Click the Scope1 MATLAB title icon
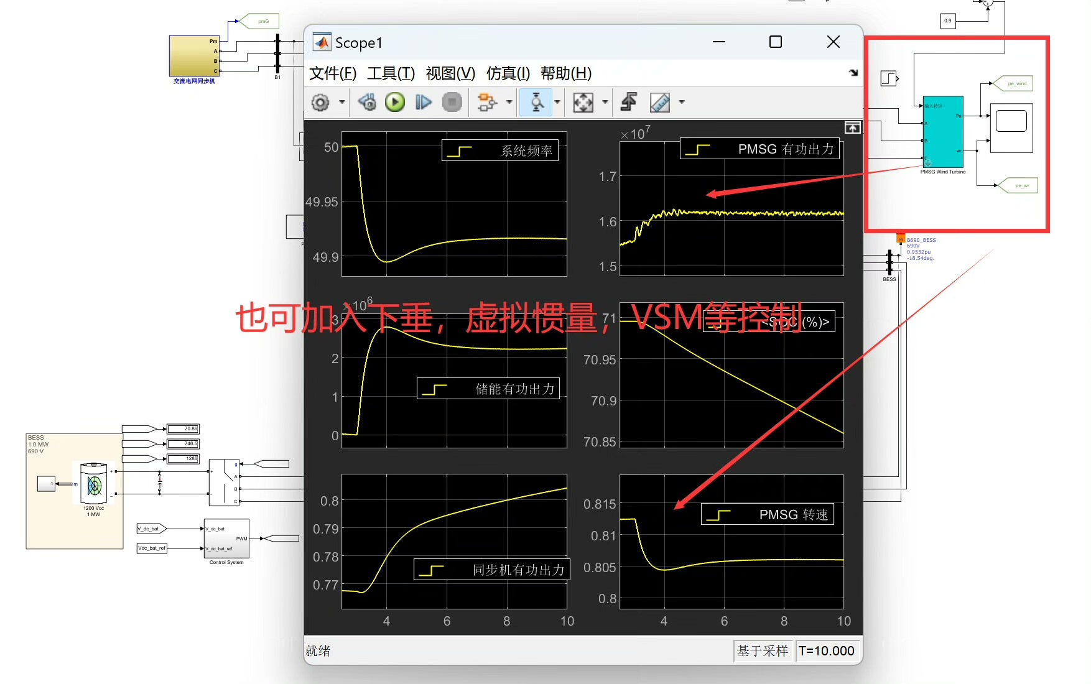Image resolution: width=1091 pixels, height=684 pixels. [x=322, y=42]
